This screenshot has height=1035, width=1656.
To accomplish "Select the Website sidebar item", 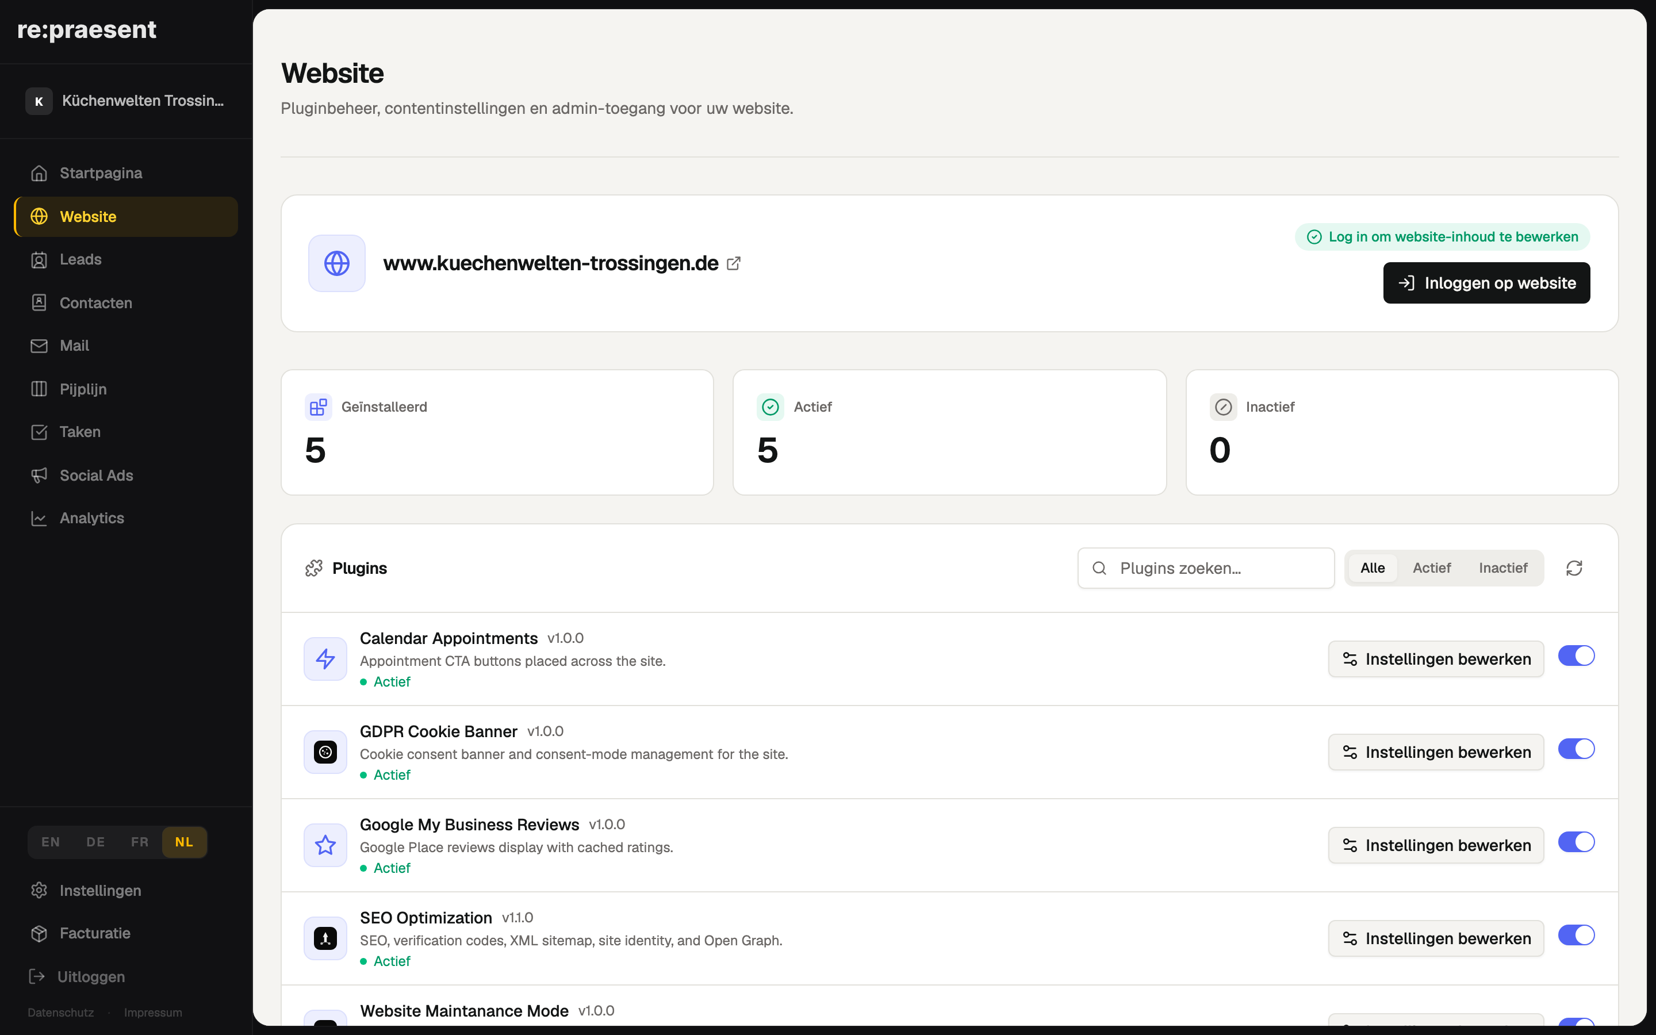I will click(126, 216).
